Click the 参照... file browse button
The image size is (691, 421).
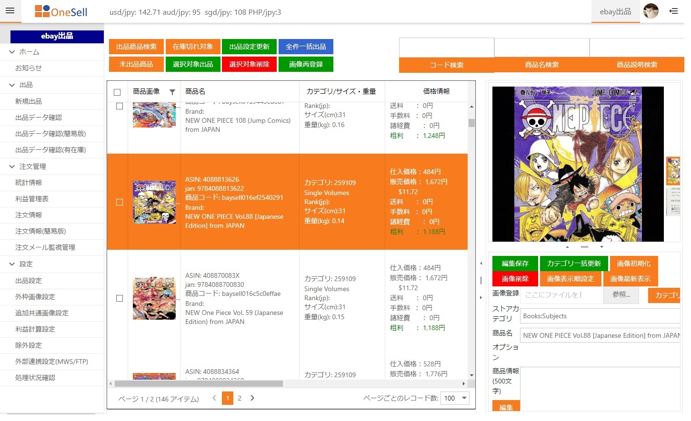[x=621, y=295]
